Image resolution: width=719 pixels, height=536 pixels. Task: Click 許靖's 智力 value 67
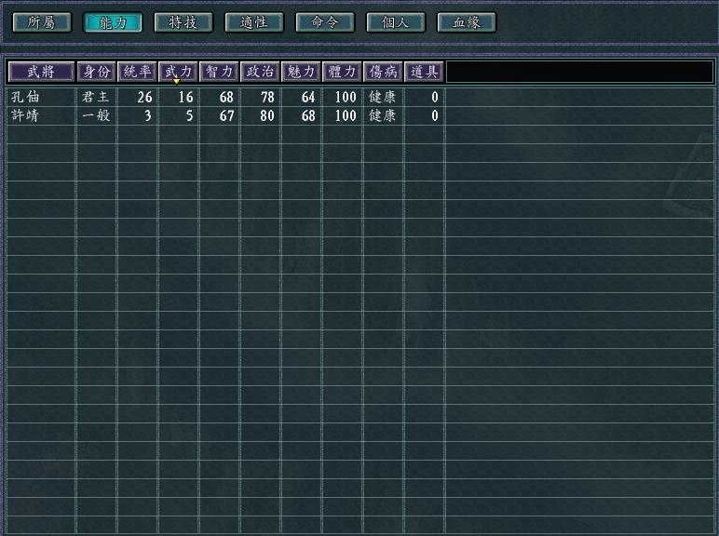[x=226, y=115]
